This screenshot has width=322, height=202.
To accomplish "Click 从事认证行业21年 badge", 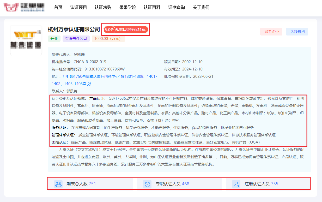I will pyautogui.click(x=131, y=30).
